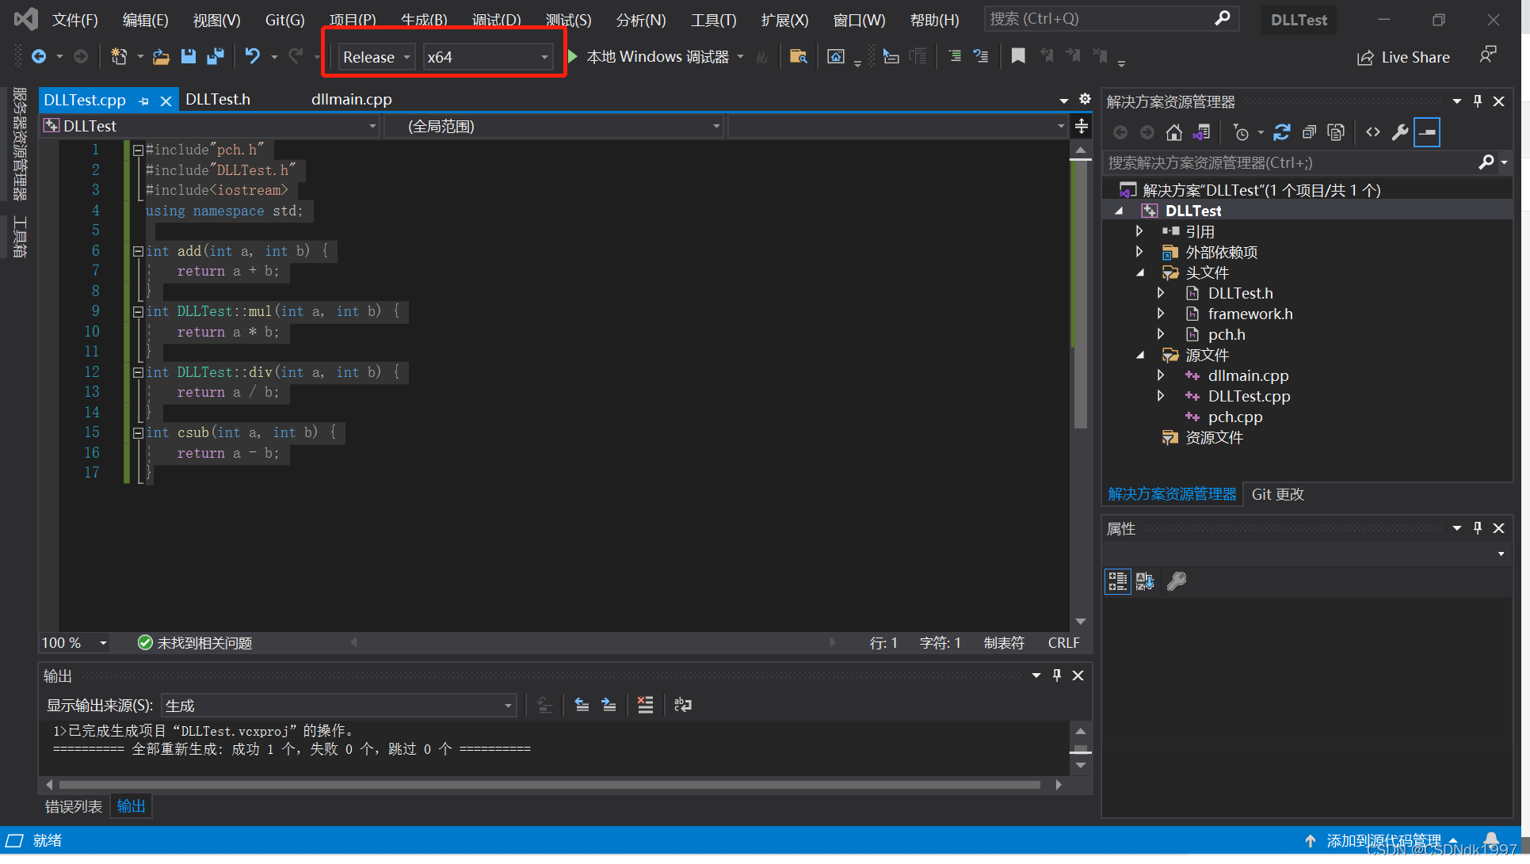The image size is (1530, 864).
Task: Create a new project from the toolbar icon
Action: pyautogui.click(x=119, y=57)
